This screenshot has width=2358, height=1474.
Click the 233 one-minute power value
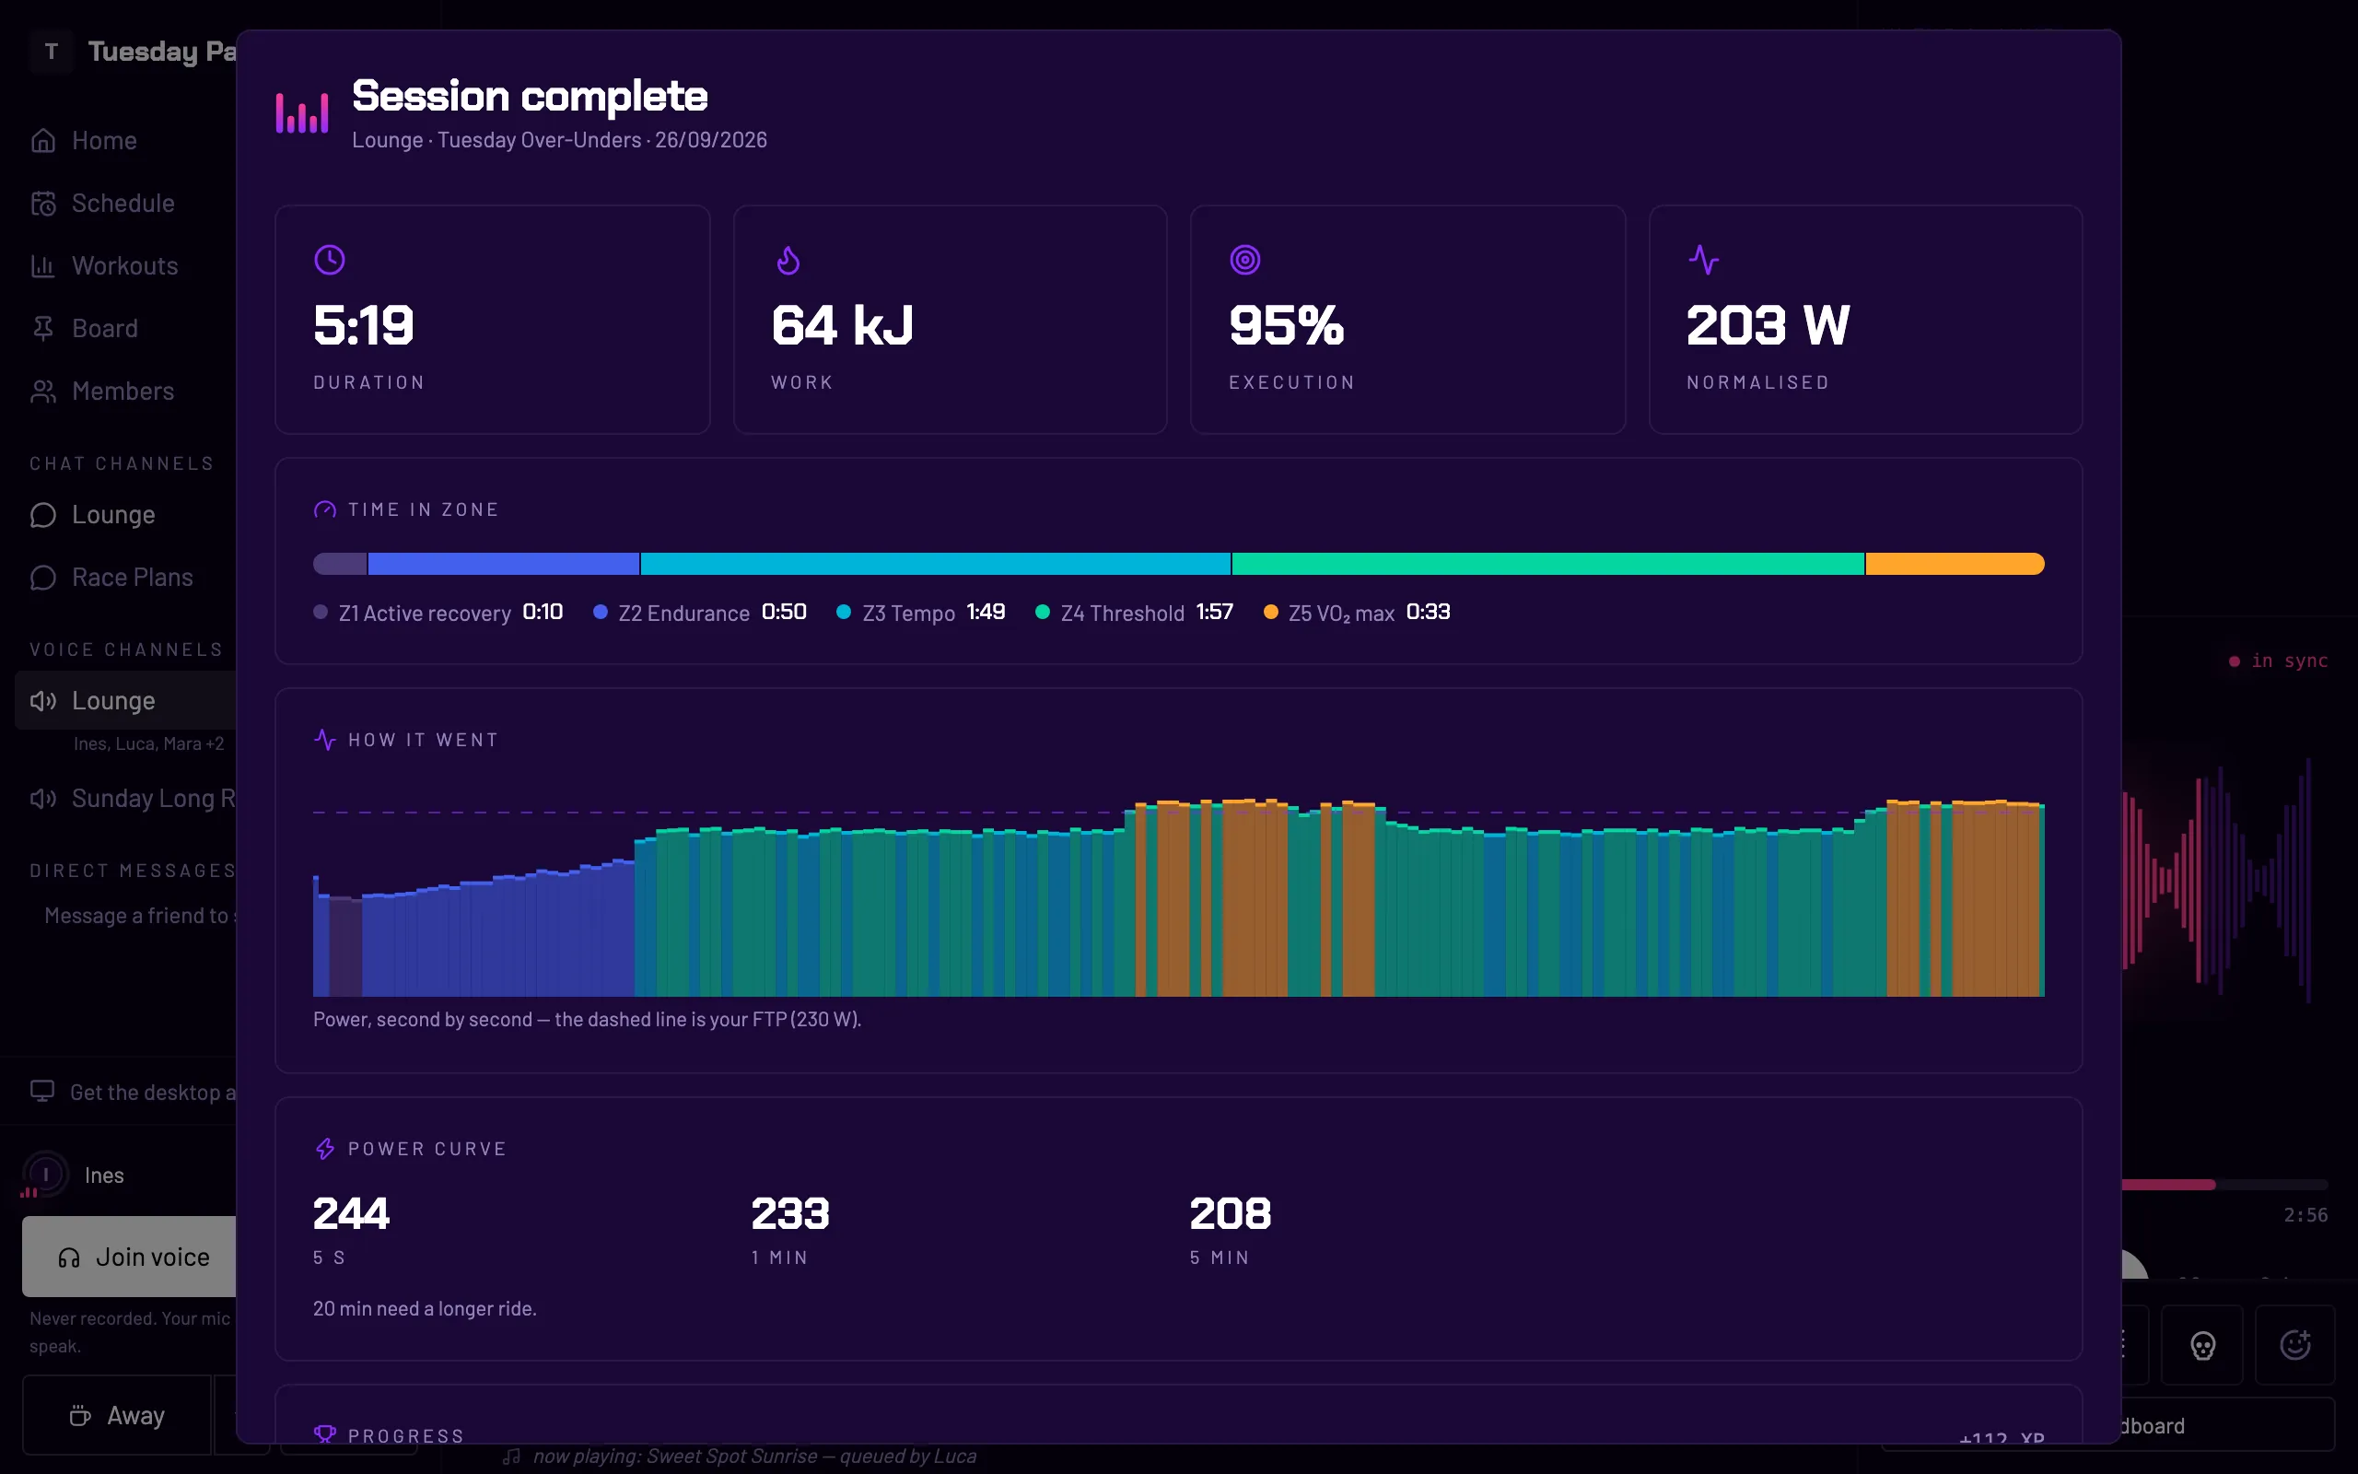click(790, 1213)
